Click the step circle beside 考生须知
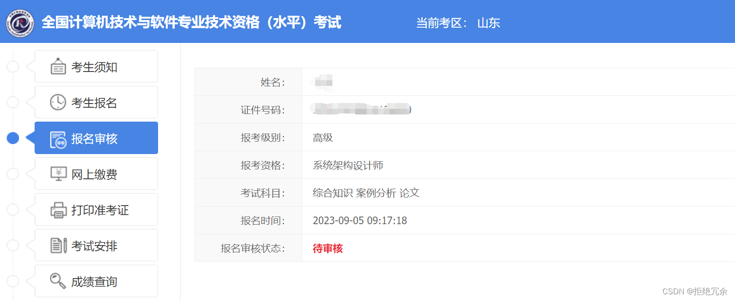Screen dimensions: 735x300 click(x=13, y=67)
